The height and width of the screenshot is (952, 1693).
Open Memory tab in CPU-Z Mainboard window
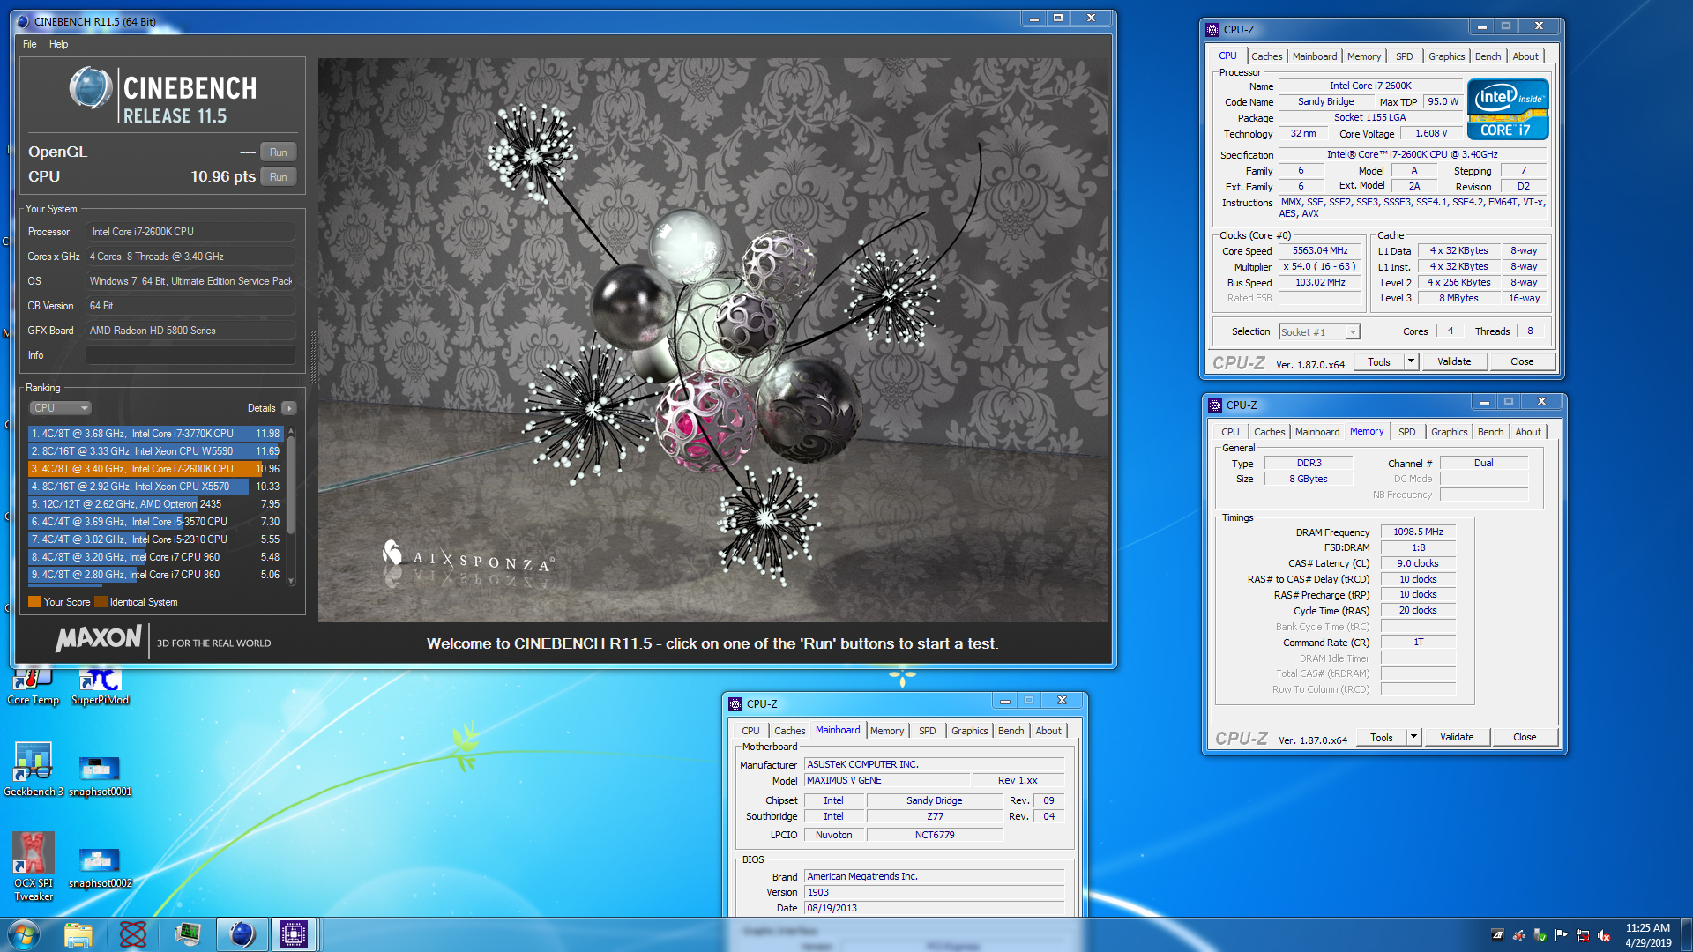tap(887, 731)
